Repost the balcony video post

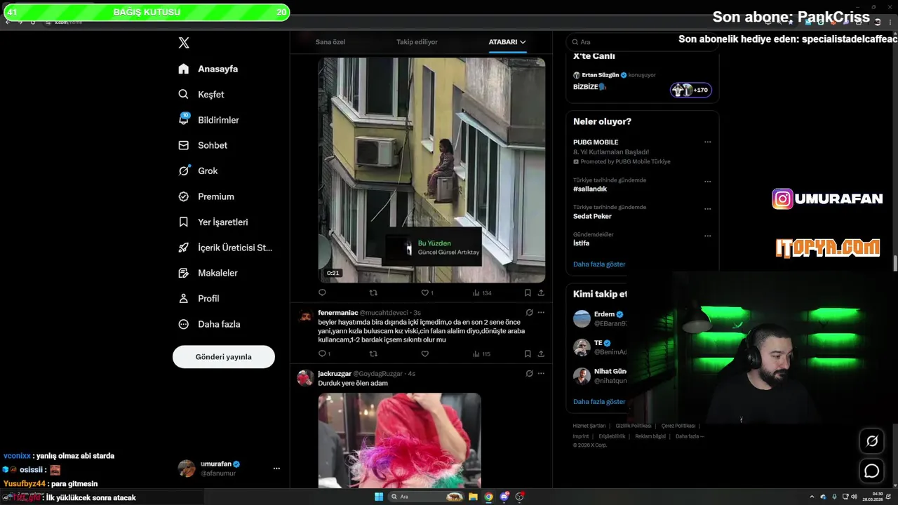pyautogui.click(x=373, y=292)
